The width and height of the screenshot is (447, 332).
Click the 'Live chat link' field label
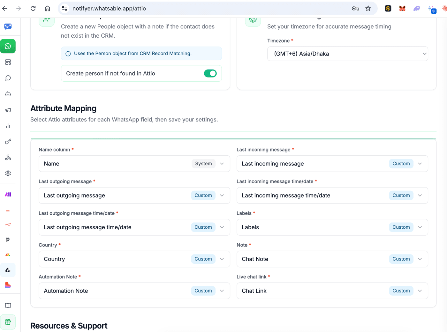[252, 277]
